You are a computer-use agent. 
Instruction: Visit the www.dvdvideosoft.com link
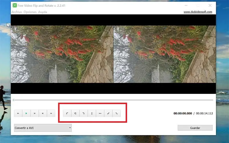(198, 12)
